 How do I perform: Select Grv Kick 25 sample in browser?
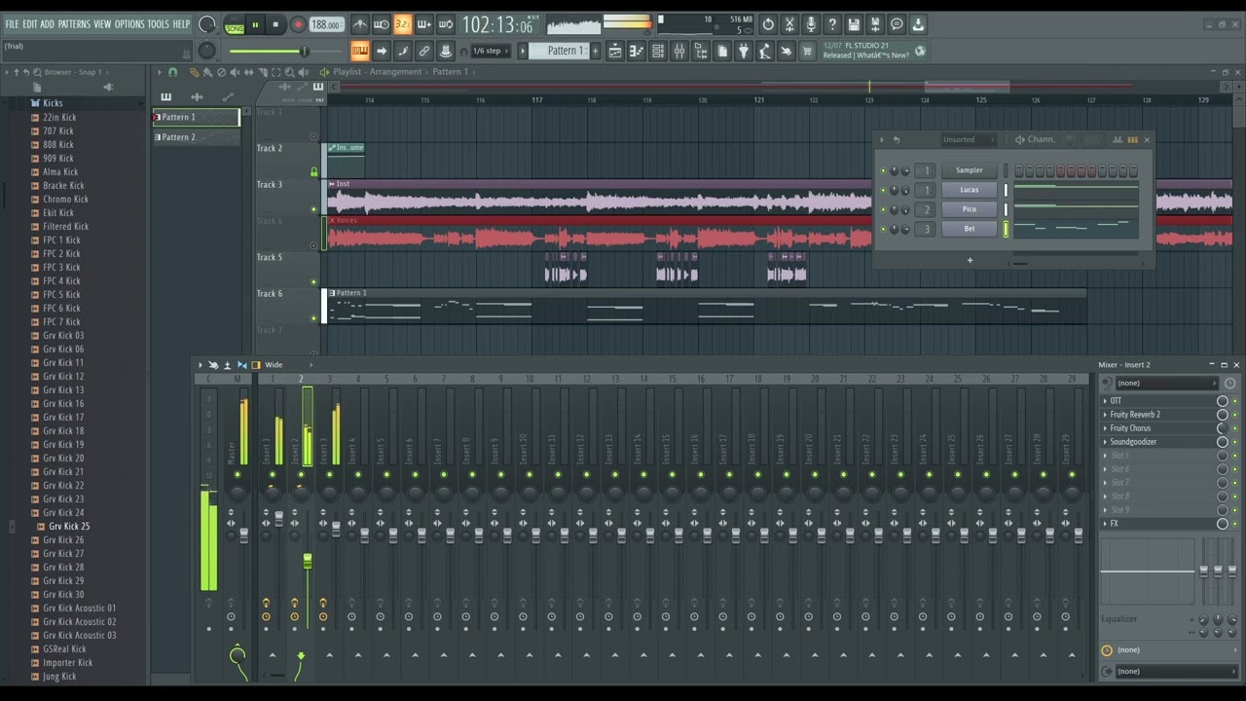pyautogui.click(x=69, y=527)
